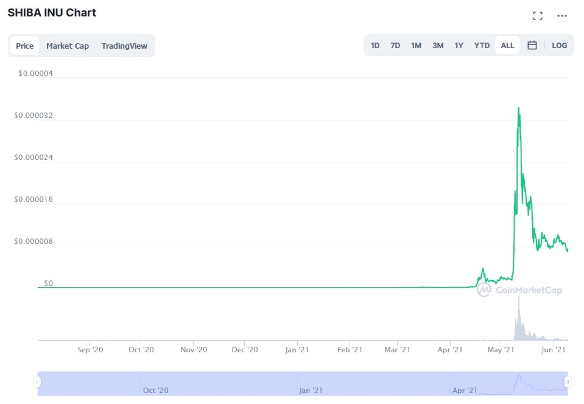Select the 3M time range
This screenshot has height=404, width=584.
pyautogui.click(x=438, y=46)
